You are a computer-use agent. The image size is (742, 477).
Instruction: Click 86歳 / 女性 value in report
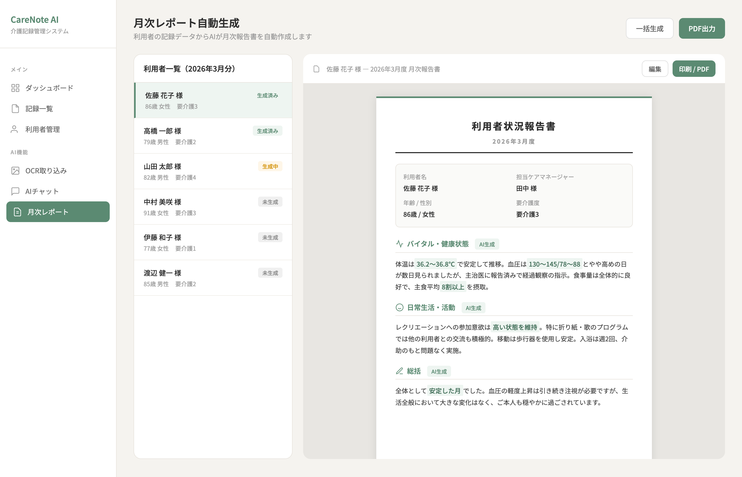point(419,214)
